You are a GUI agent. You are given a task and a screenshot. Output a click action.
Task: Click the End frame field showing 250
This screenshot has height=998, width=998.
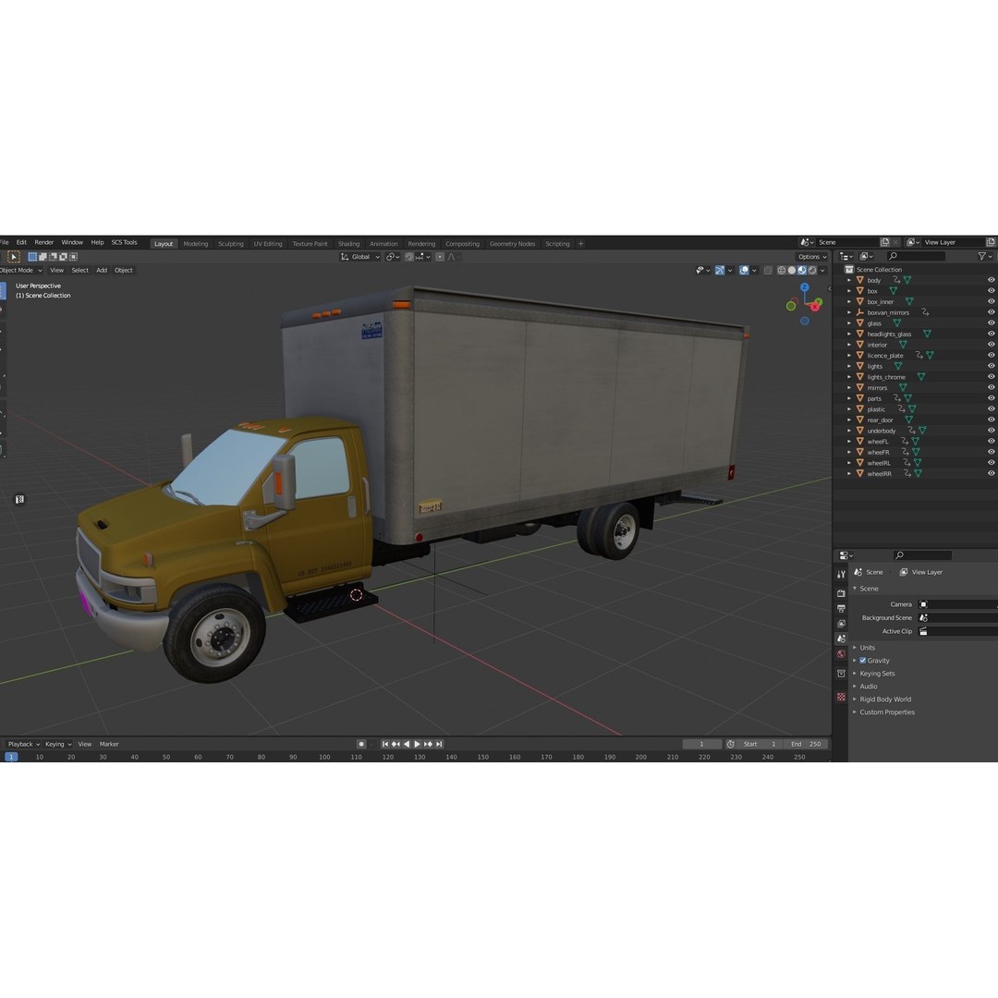(x=807, y=744)
